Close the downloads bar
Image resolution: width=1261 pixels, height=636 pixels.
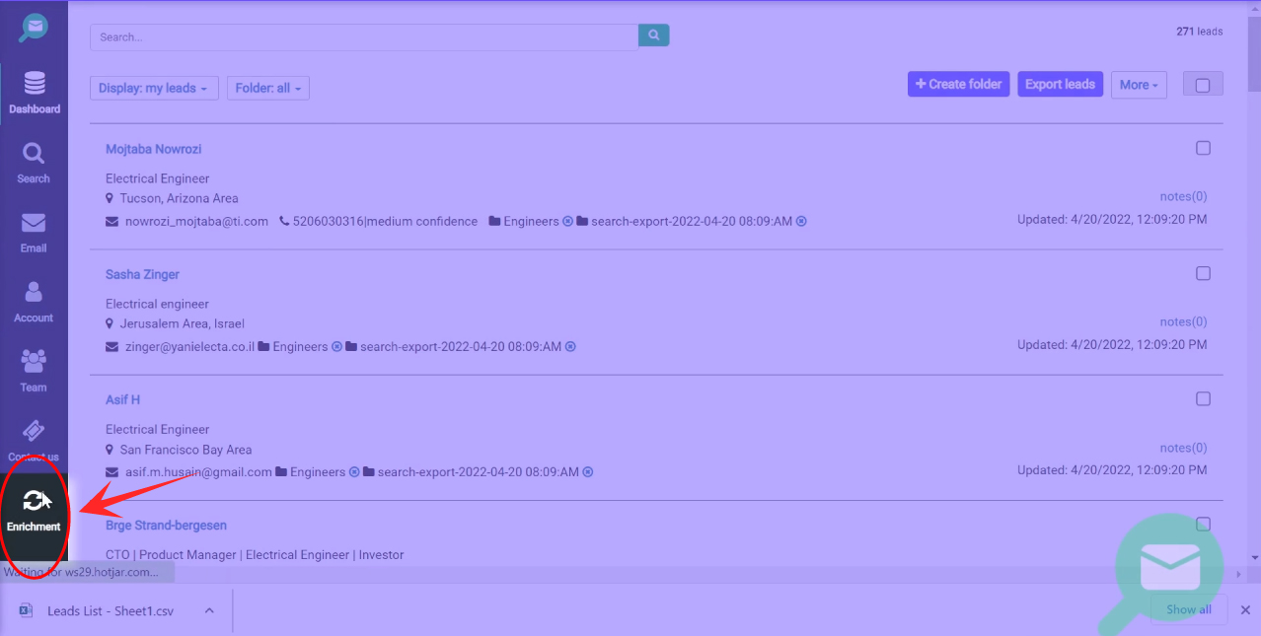[x=1245, y=610]
